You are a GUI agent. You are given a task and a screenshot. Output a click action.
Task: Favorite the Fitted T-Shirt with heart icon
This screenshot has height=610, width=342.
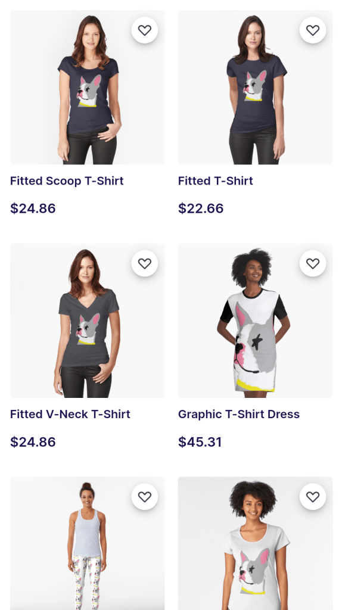pyautogui.click(x=313, y=30)
